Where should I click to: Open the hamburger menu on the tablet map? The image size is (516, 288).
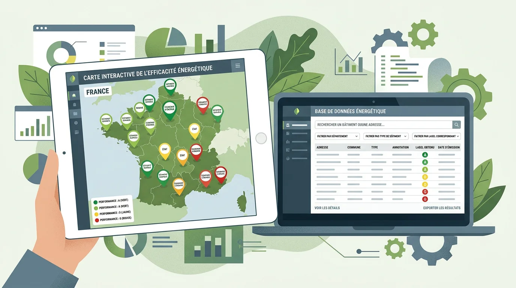pyautogui.click(x=237, y=65)
